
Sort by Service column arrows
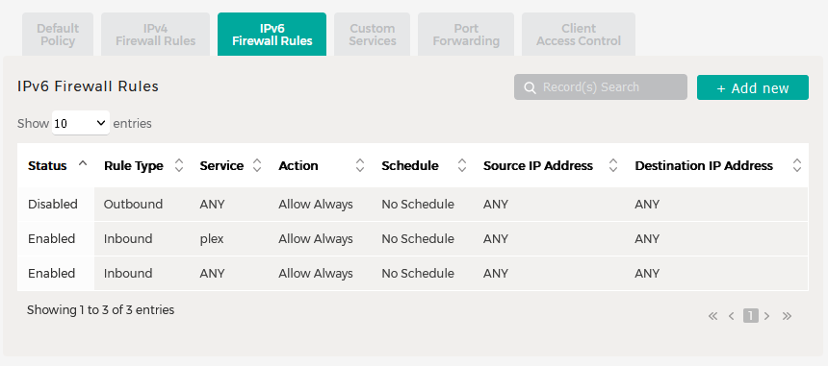[x=257, y=165]
